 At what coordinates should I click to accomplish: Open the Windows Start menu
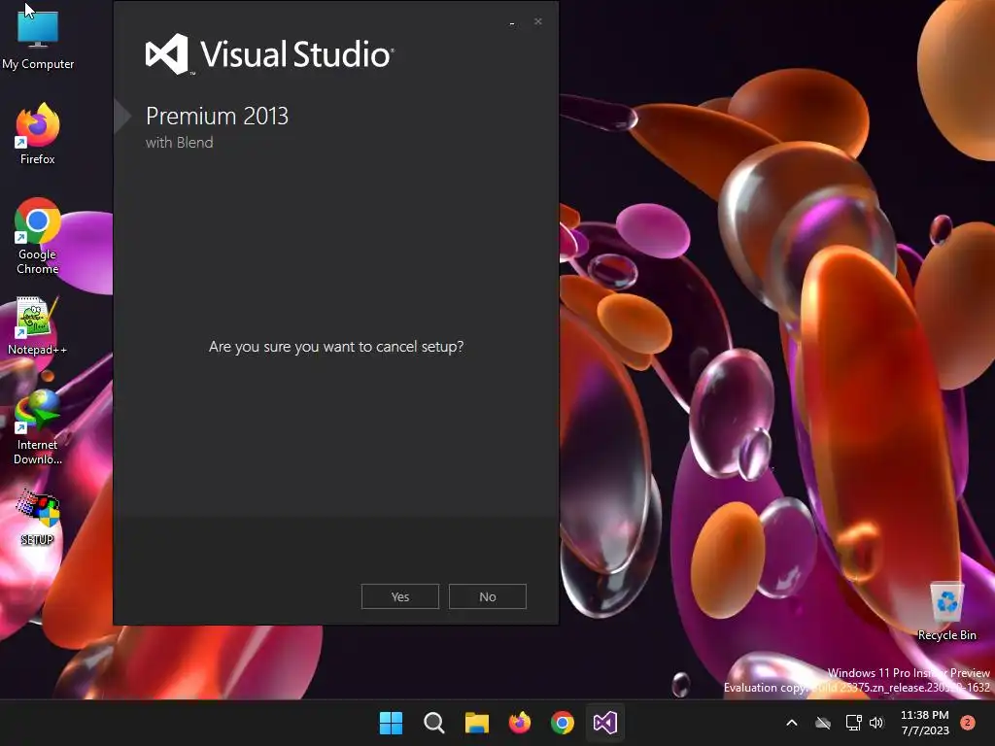[x=391, y=723]
